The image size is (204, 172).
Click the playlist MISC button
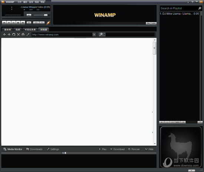(178, 122)
